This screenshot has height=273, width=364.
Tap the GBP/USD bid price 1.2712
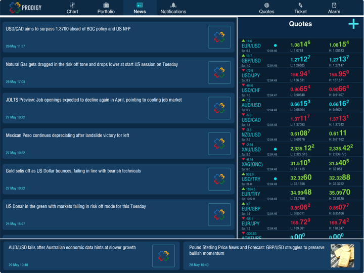point(300,59)
